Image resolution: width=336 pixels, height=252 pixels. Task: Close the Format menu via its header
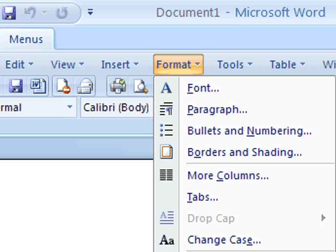tap(178, 64)
